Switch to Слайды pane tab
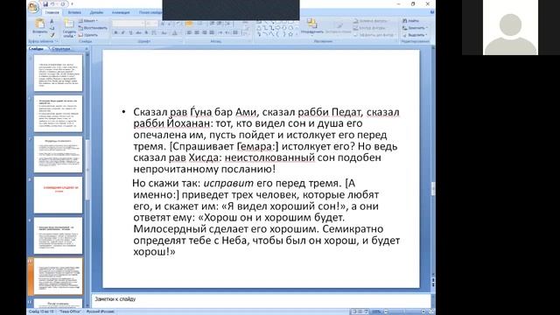The image size is (560, 315). tap(36, 48)
